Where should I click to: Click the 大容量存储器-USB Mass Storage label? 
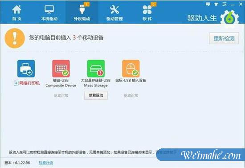[96, 83]
